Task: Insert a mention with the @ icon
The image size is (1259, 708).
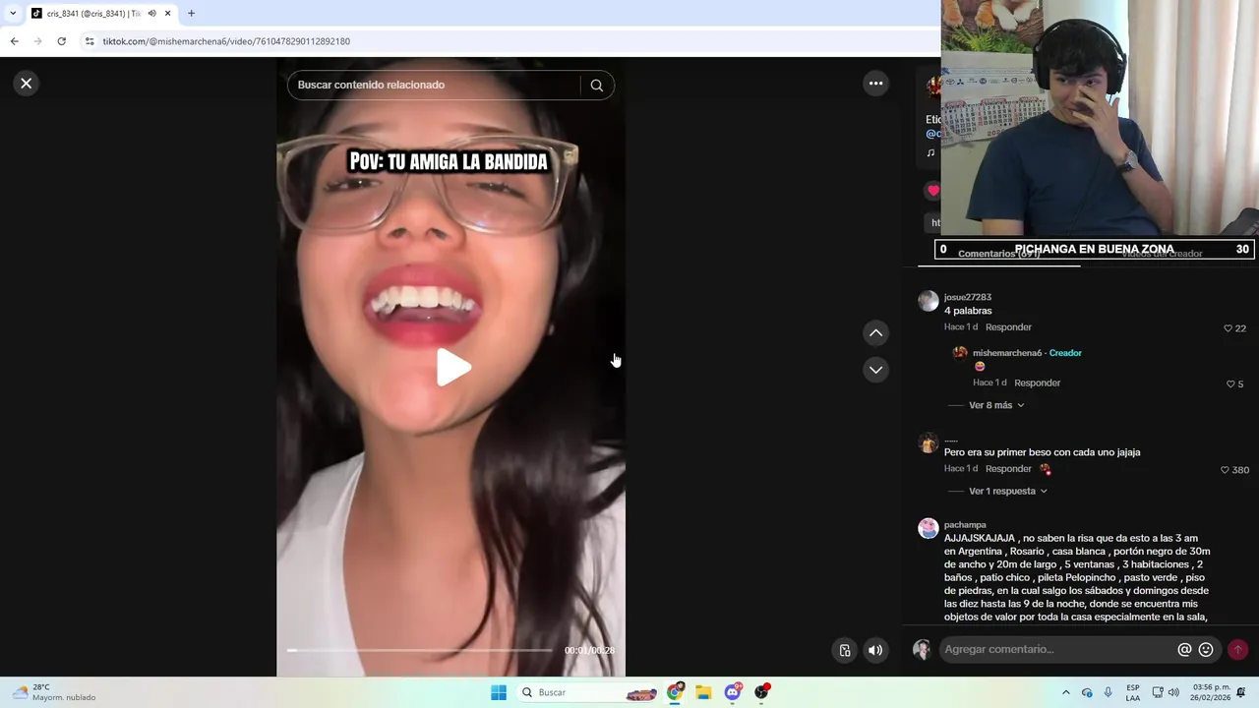Action: tap(1184, 650)
